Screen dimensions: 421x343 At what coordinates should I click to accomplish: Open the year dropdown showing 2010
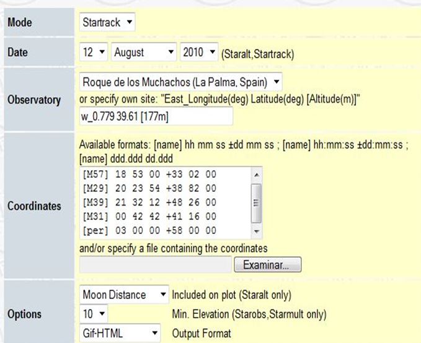pyautogui.click(x=199, y=53)
